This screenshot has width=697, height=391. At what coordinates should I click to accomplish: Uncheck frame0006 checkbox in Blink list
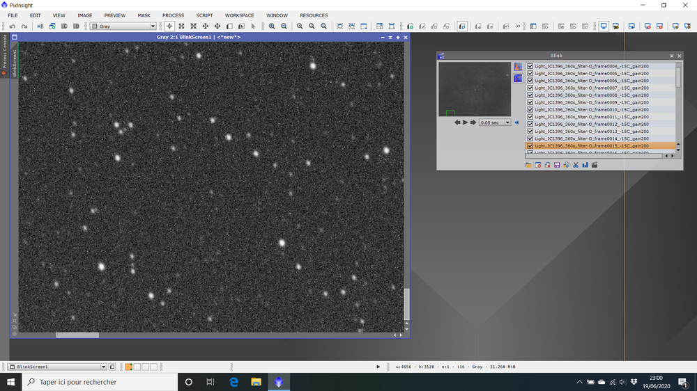530,81
